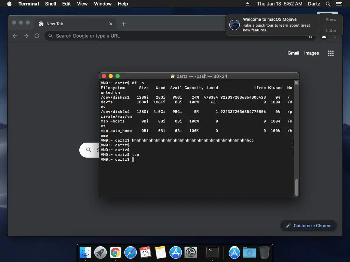Screen dimensions: 350x262
Task: Open Launchpad from the Dock
Action: (100, 252)
